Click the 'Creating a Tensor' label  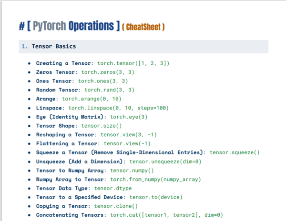coord(63,63)
